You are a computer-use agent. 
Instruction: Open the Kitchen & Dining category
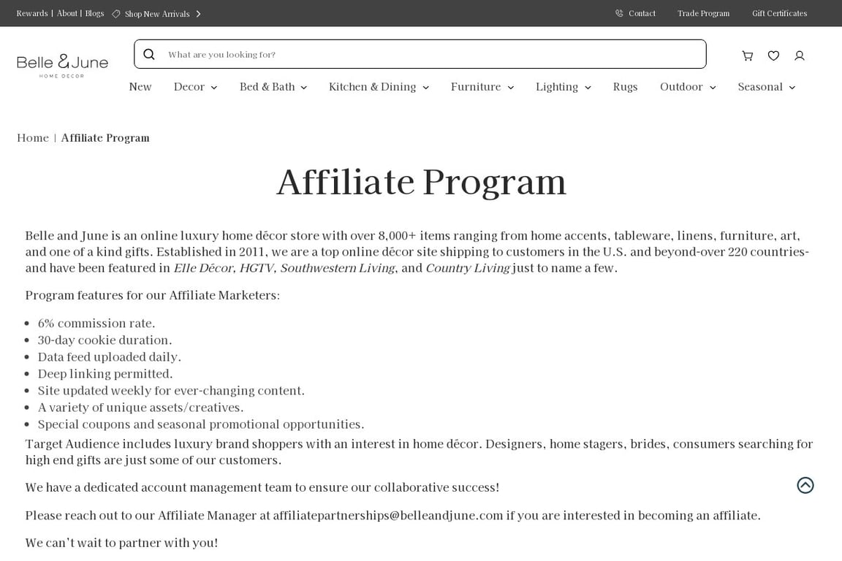372,87
